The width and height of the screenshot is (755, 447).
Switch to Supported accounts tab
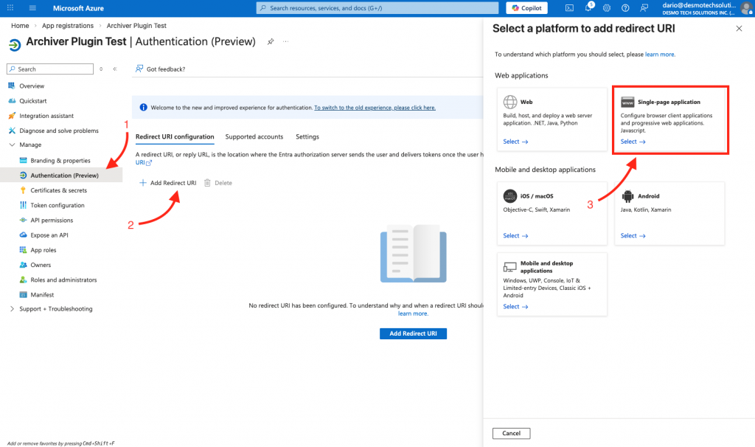pyautogui.click(x=254, y=136)
